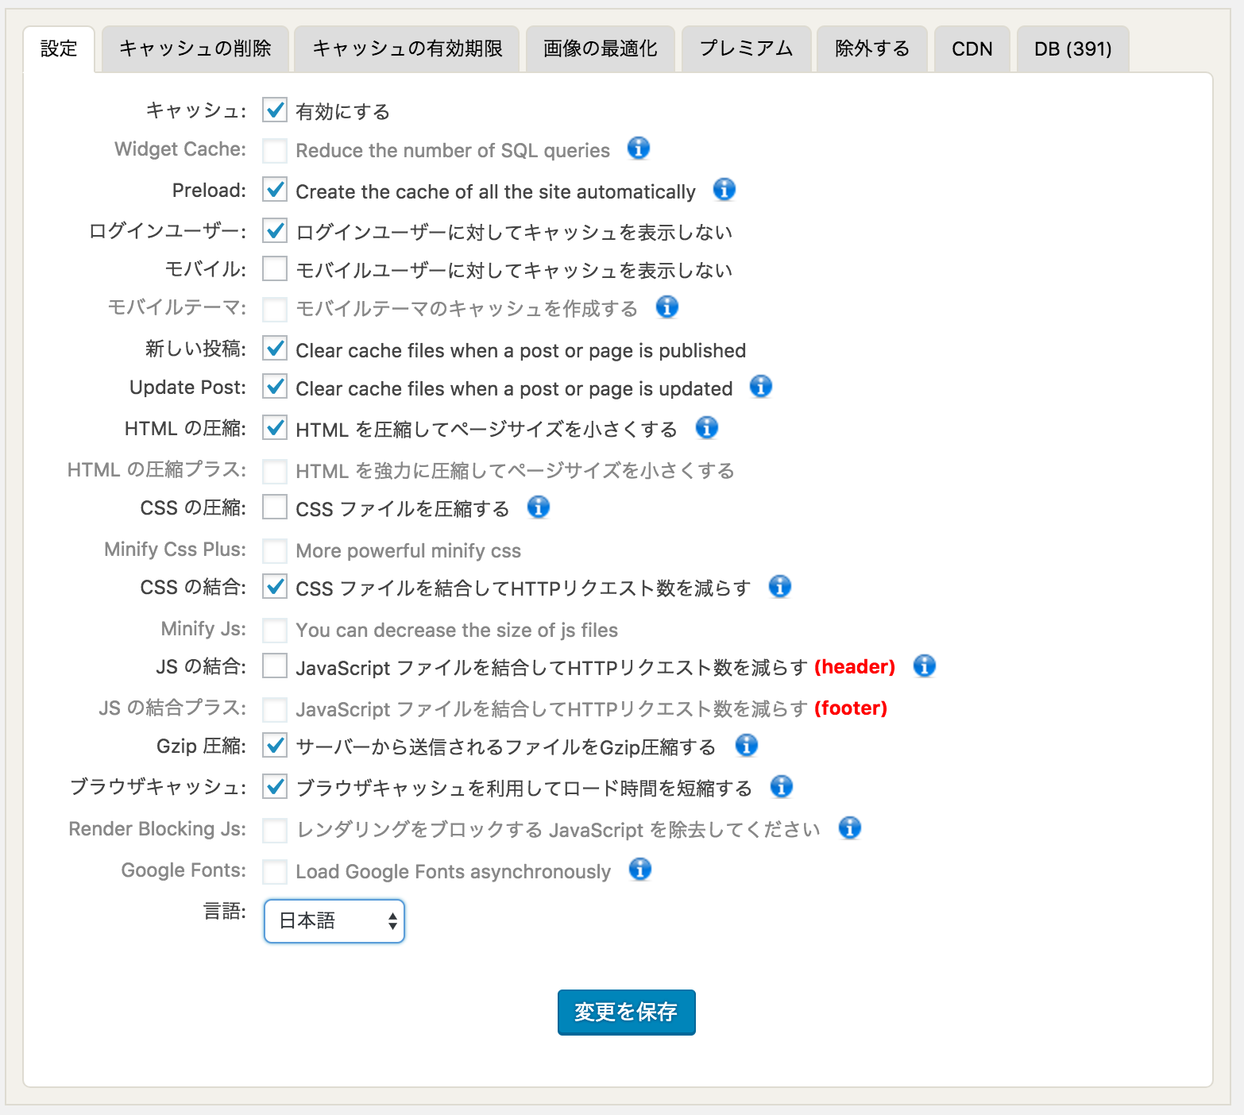Screen dimensions: 1244x1115
Task: Click the 変更を保存 button
Action: [626, 1012]
